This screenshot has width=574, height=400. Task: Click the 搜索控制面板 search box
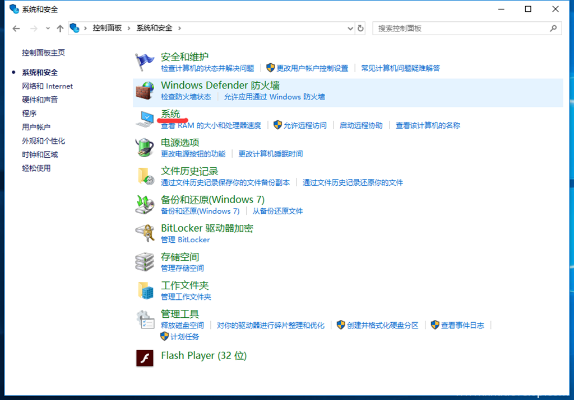pos(461,28)
